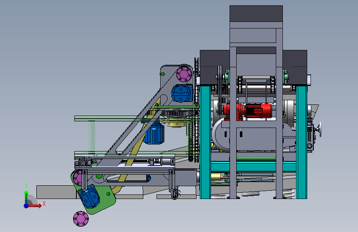
Task: Select the blue cylindrical motor under the gear ring
Action: 154,133
